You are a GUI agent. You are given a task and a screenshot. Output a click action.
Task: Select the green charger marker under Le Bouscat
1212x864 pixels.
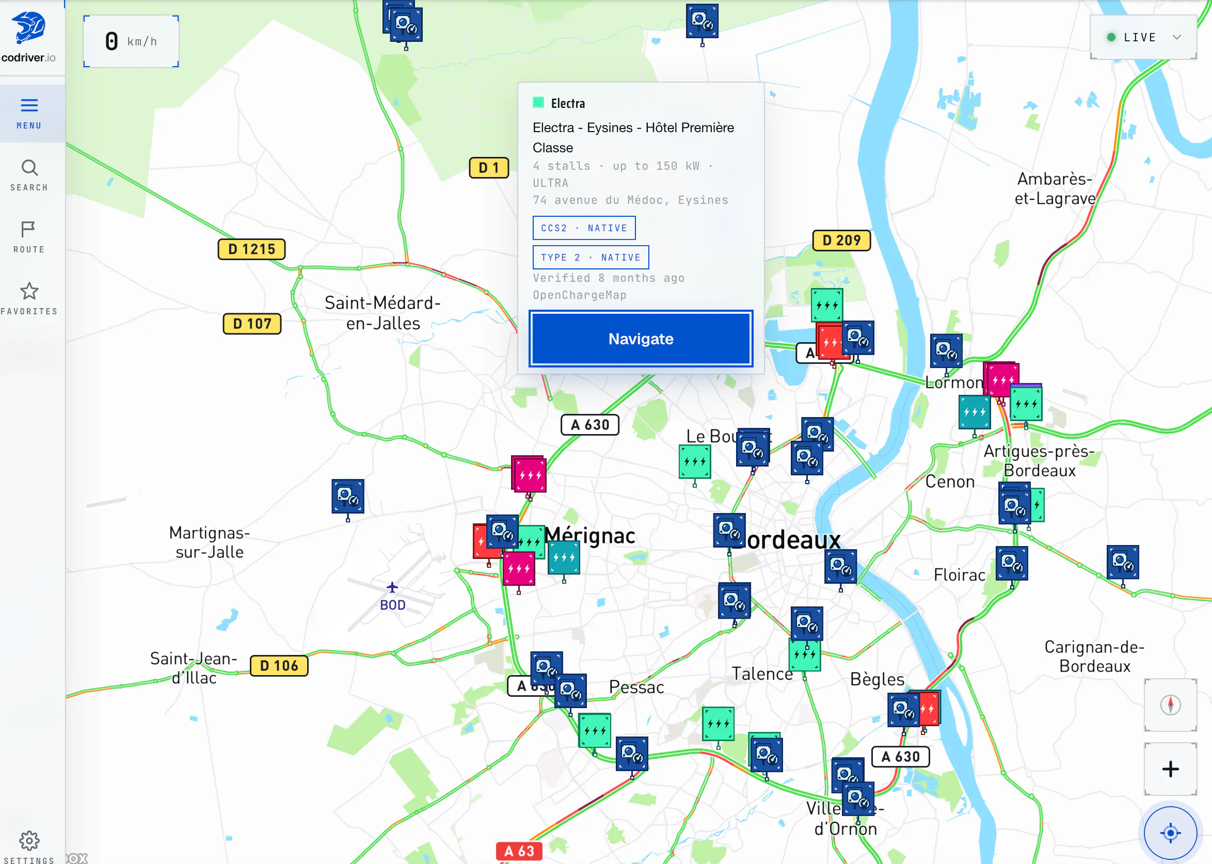click(695, 461)
